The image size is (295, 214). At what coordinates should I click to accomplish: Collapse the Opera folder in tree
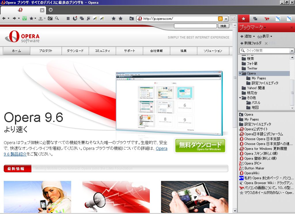pos(240,73)
